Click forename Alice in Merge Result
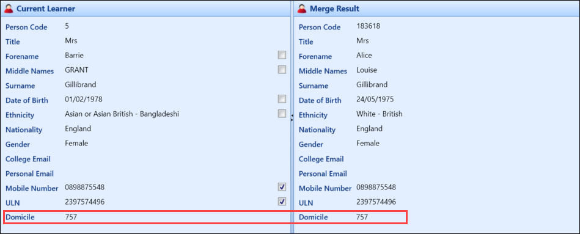This screenshot has width=580, height=234. tap(364, 56)
